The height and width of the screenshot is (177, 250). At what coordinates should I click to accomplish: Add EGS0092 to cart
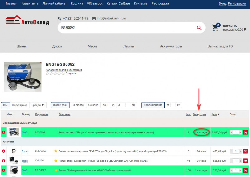pos(246,132)
